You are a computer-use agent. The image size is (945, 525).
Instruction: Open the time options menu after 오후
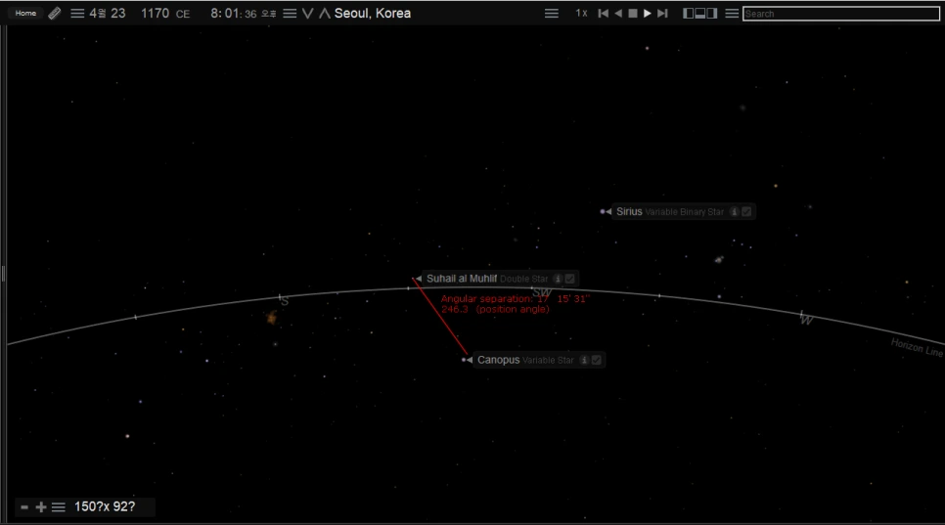tap(290, 14)
